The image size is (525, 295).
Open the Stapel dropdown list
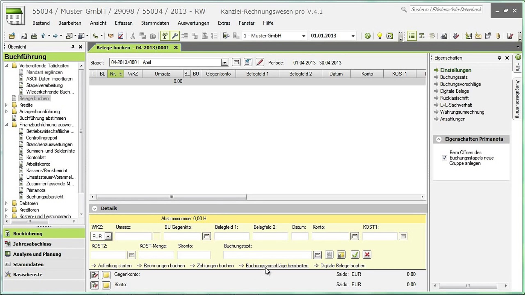point(224,63)
